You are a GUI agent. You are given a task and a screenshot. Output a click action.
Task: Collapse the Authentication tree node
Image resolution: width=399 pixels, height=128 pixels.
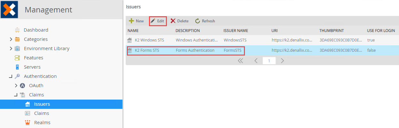click(11, 77)
